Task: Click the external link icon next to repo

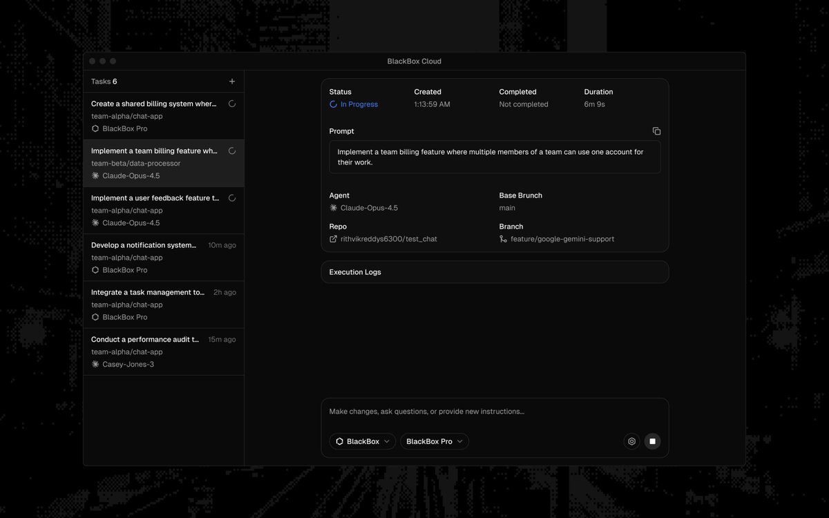Action: pyautogui.click(x=334, y=239)
